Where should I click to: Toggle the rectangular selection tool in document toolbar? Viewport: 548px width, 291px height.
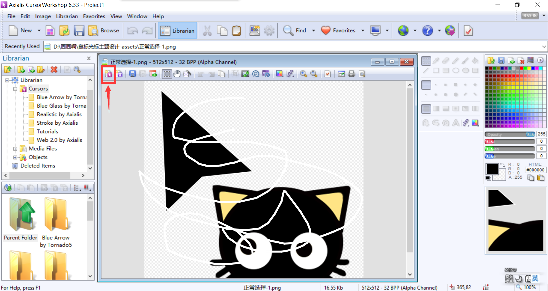click(167, 74)
